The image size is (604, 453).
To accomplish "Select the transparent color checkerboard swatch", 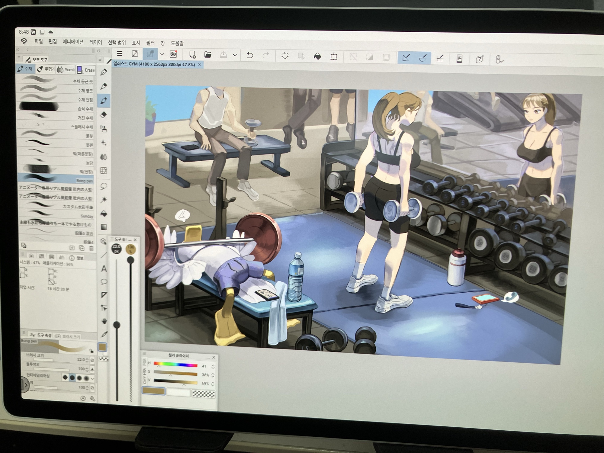I will pos(204,394).
